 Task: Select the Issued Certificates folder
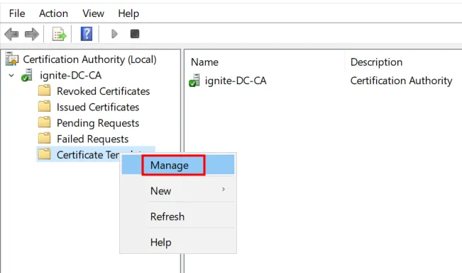tap(98, 107)
